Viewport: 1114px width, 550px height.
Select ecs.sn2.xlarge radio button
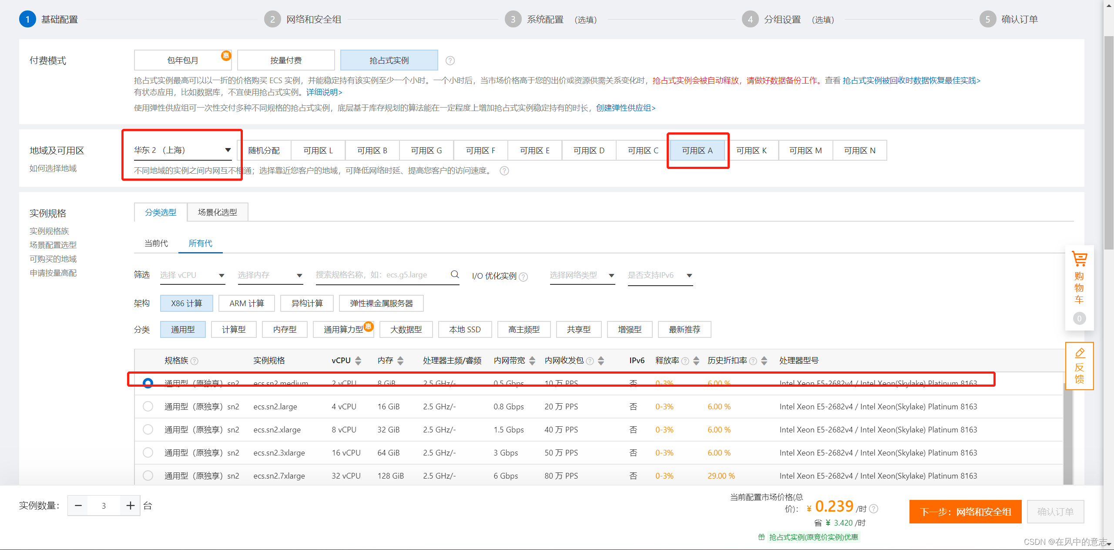[x=148, y=429]
